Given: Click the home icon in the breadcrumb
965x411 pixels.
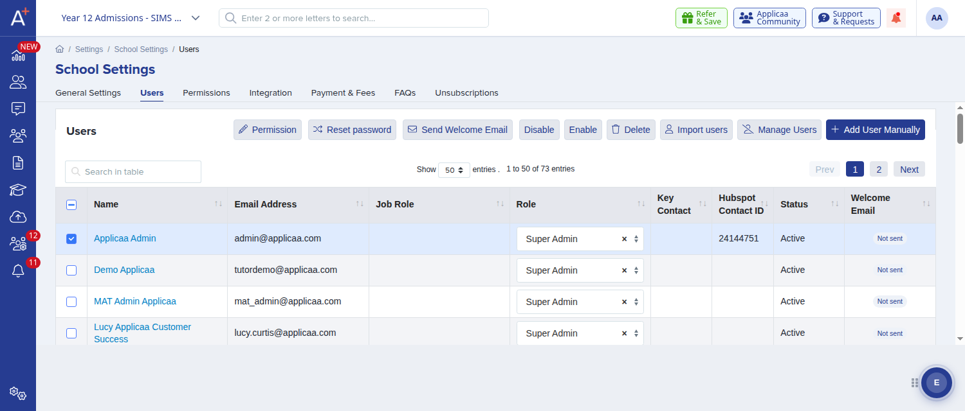Looking at the screenshot, I should [x=60, y=49].
